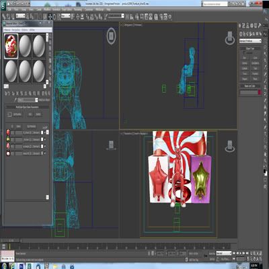This screenshot has width=269, height=269.
Task: Click the ViewCube in the top-right viewport
Action: [230, 38]
